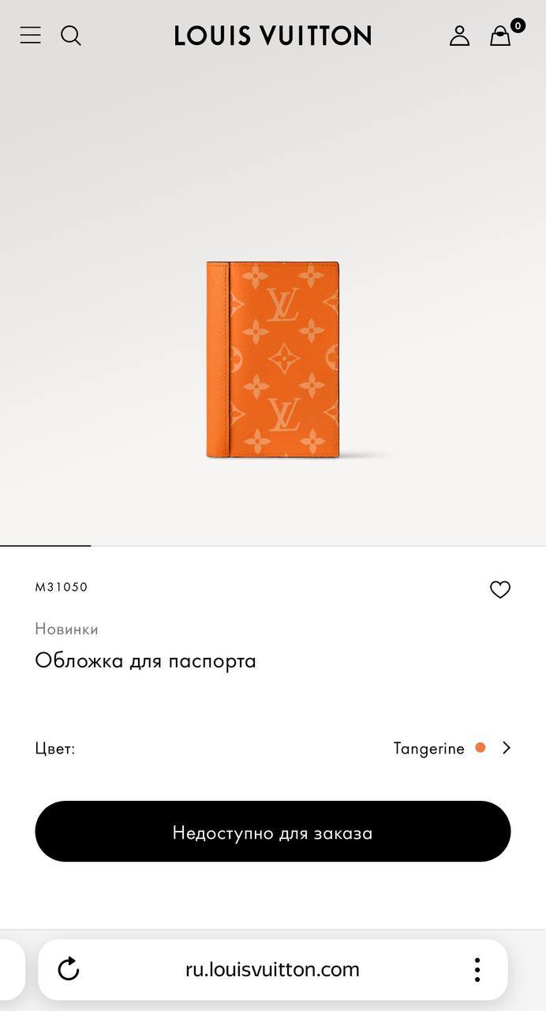The width and height of the screenshot is (546, 1011).
Task: Go to homepage via the Louis Vuitton logo
Action: tap(273, 36)
